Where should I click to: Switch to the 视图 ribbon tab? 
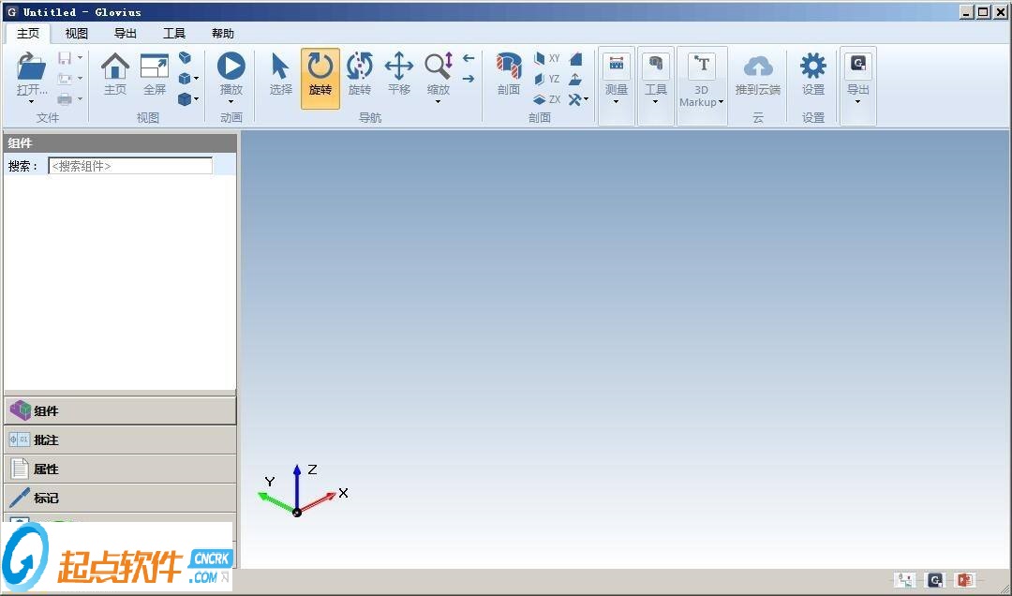click(75, 33)
